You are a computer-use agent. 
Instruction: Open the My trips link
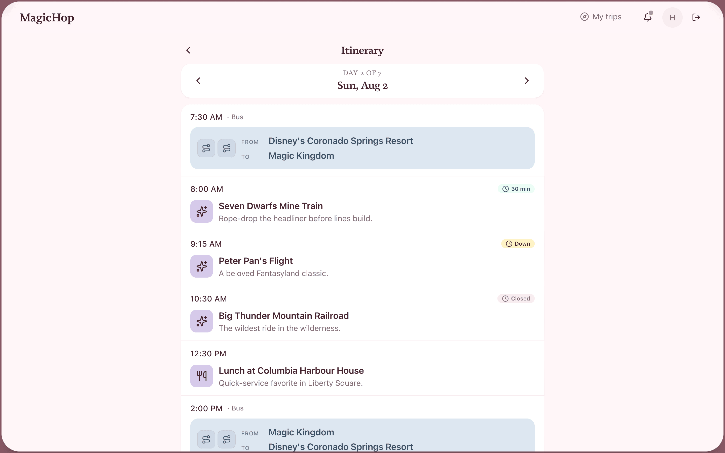pos(601,17)
